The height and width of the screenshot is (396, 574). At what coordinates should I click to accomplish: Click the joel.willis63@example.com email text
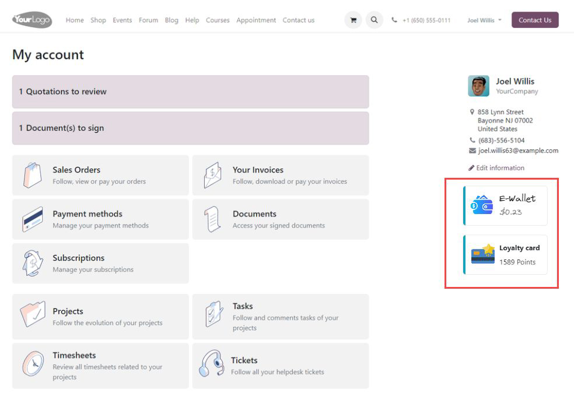[518, 150]
